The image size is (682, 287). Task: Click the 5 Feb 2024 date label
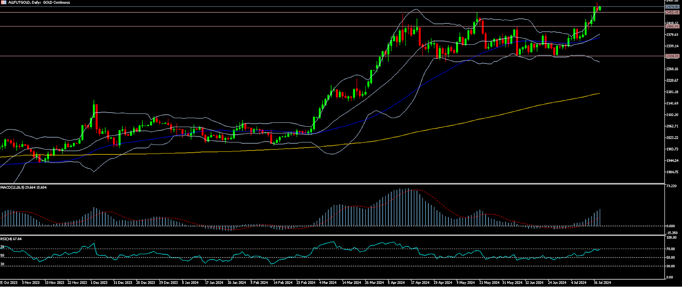(259, 283)
